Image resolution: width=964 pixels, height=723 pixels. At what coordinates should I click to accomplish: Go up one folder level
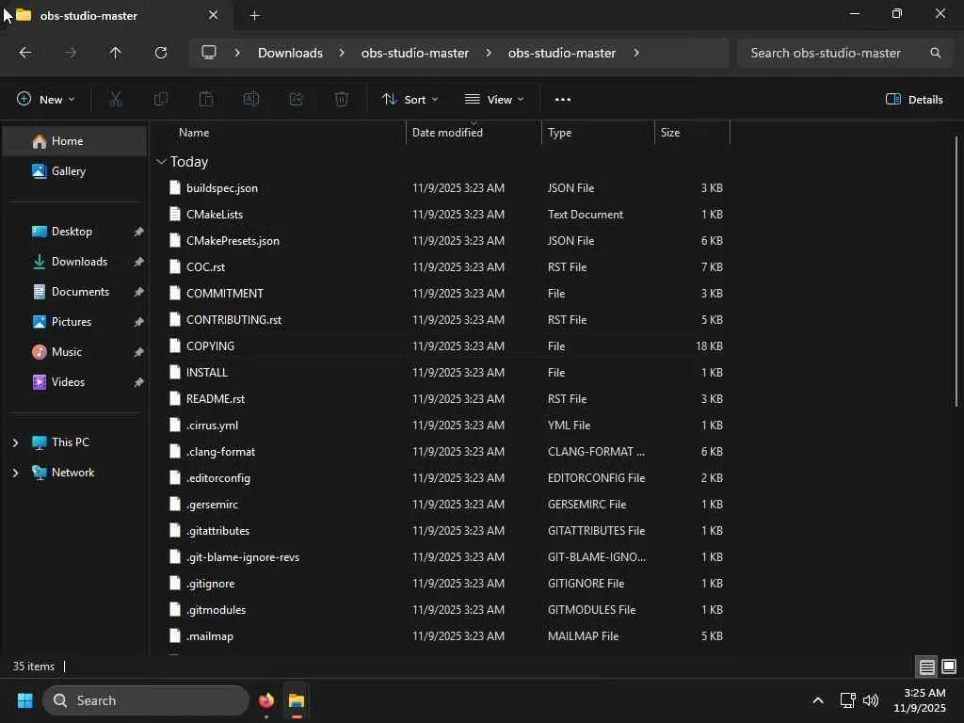[x=115, y=53]
